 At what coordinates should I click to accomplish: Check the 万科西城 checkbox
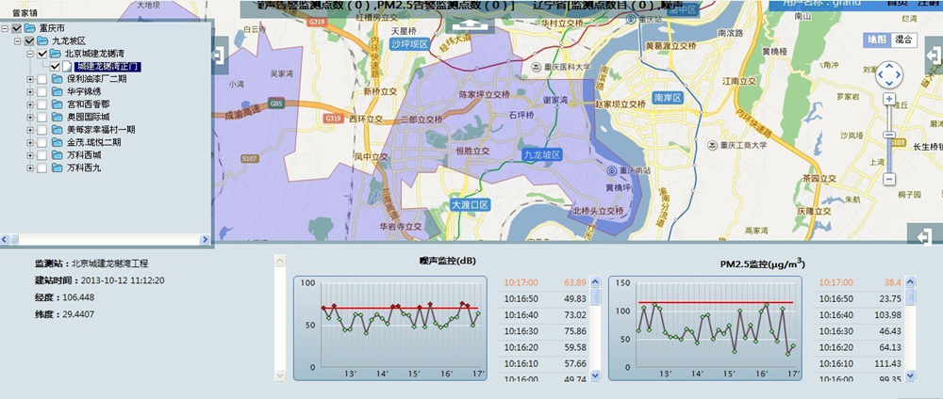(x=42, y=154)
